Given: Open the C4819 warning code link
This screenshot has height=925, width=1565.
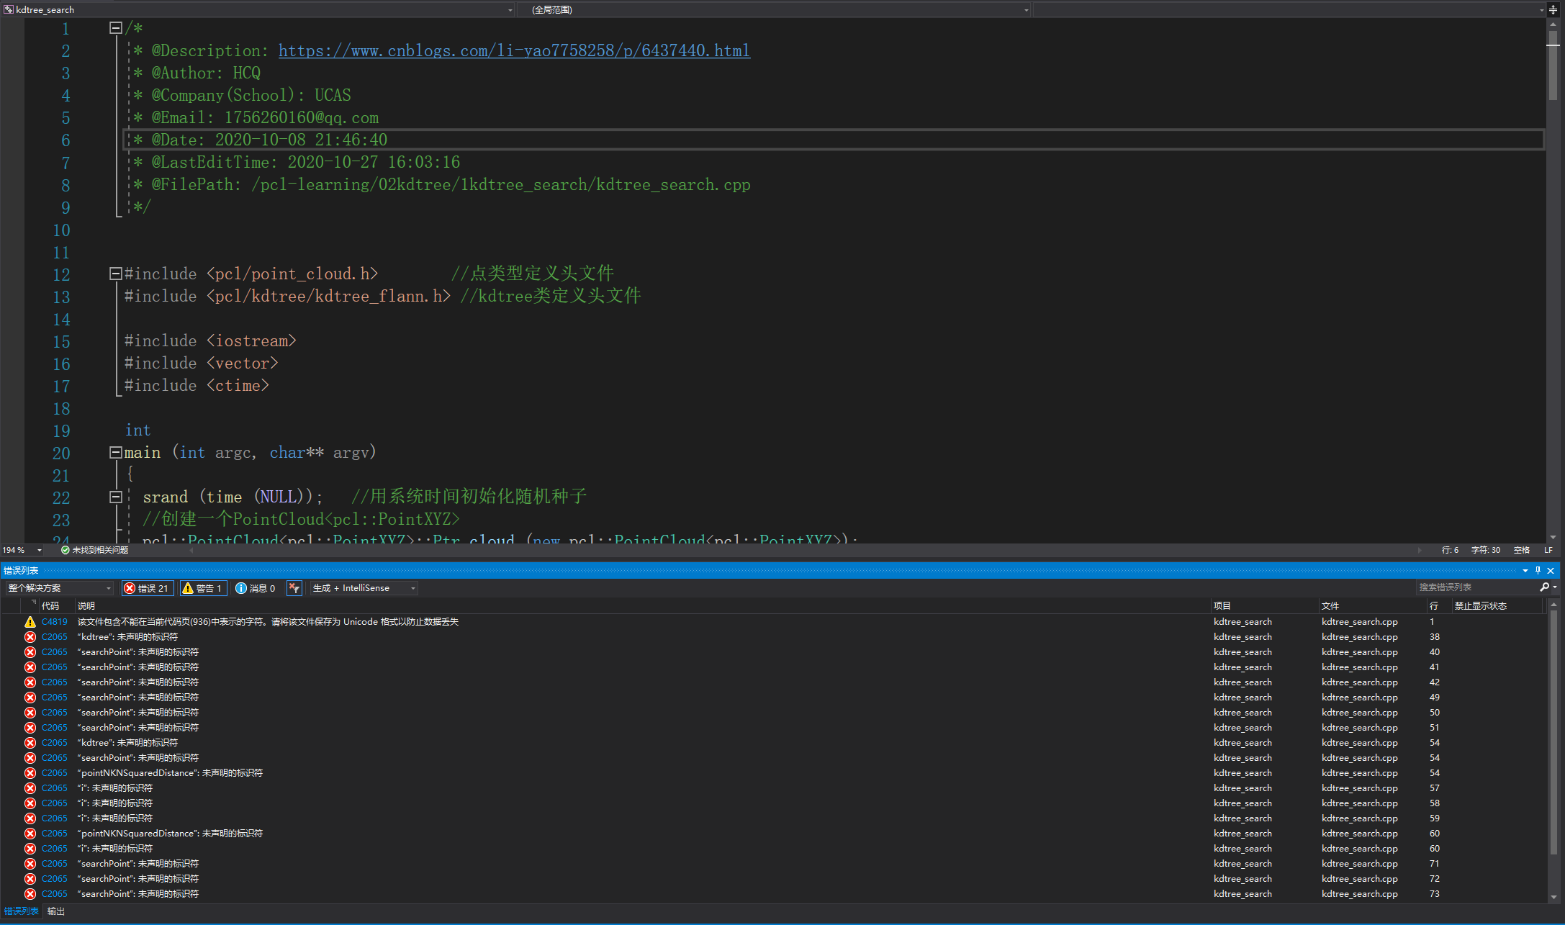Looking at the screenshot, I should [x=55, y=622].
